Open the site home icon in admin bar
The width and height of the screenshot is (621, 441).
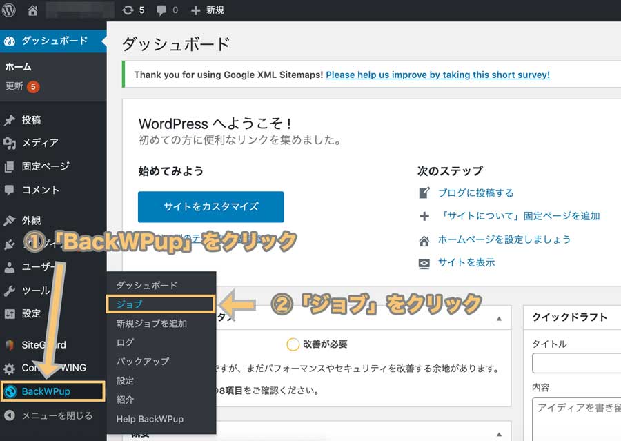point(32,10)
